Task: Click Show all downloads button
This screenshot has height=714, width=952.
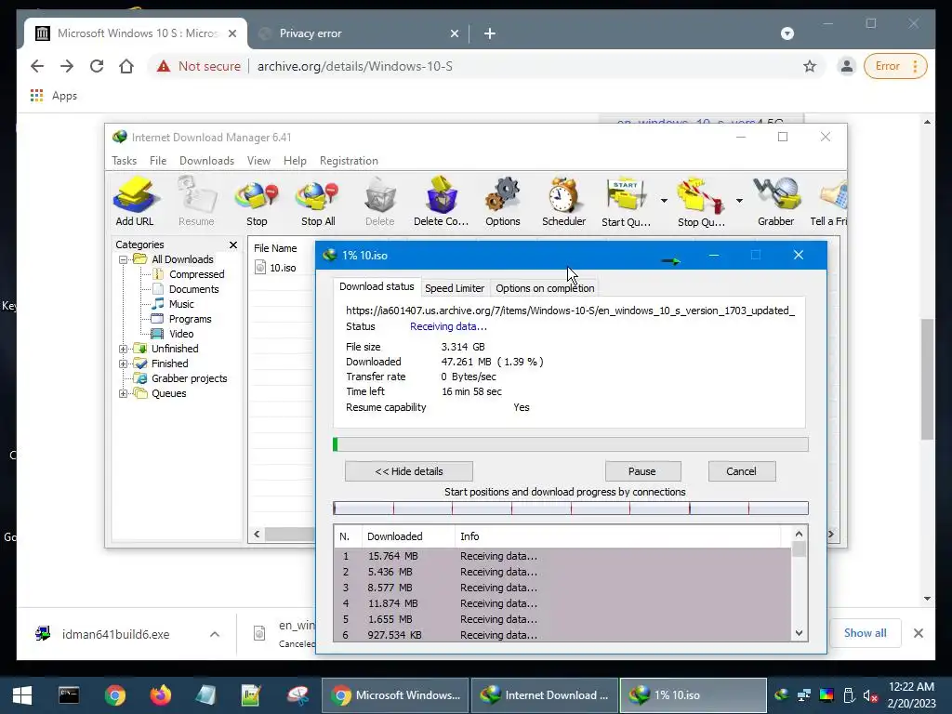Action: coord(865,633)
